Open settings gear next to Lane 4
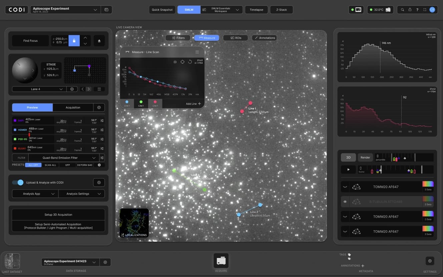This screenshot has width=443, height=277. (x=72, y=89)
